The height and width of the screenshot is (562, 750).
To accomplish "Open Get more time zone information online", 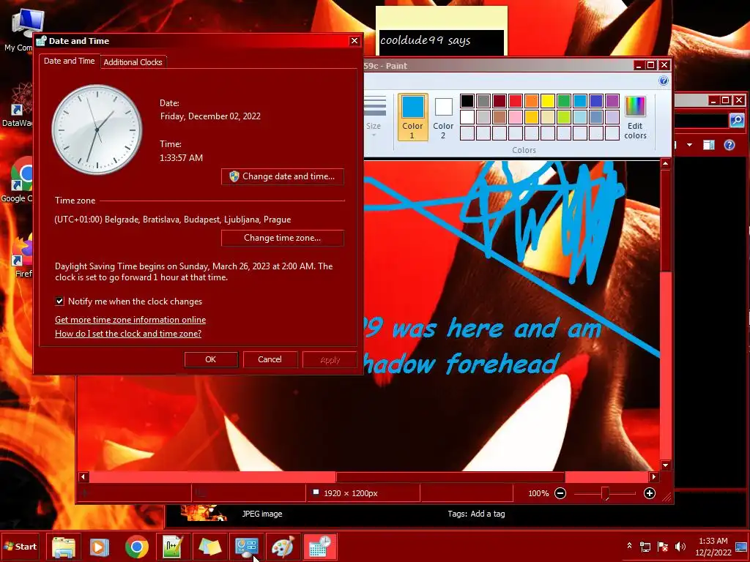I will pyautogui.click(x=130, y=320).
